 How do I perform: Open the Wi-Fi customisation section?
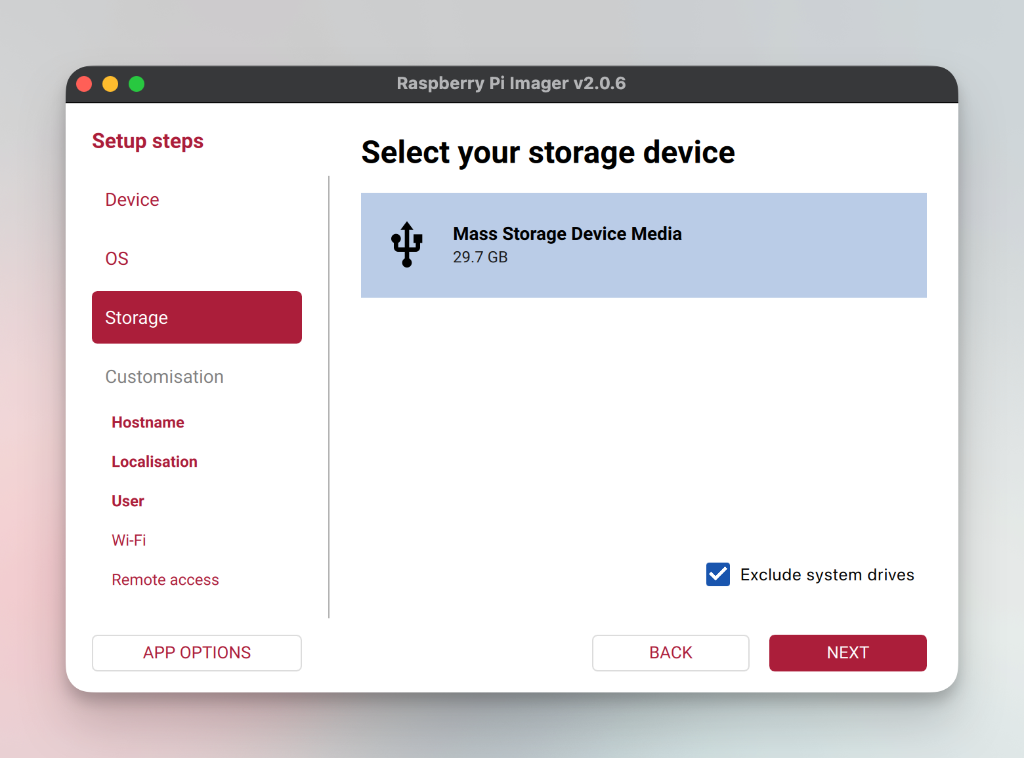pyautogui.click(x=129, y=540)
